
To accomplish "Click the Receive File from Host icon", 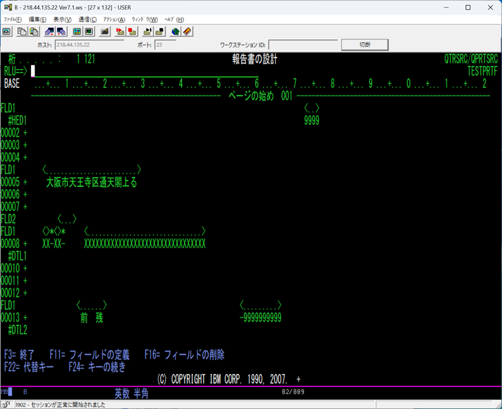I will (61, 31).
